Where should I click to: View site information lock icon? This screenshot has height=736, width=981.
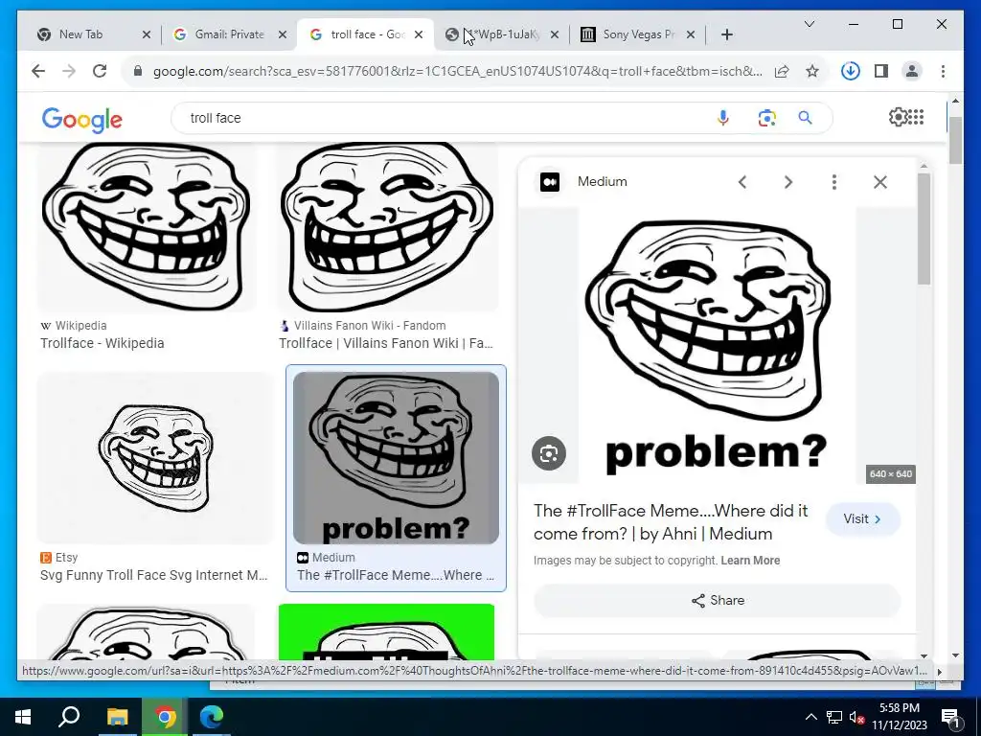pyautogui.click(x=138, y=71)
